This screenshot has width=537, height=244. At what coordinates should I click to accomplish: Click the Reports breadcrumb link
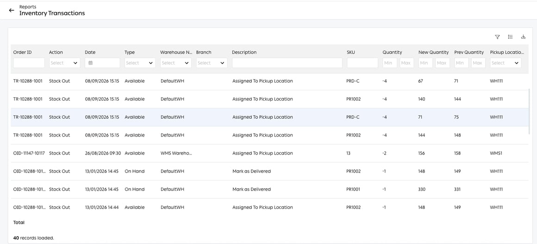tap(28, 6)
